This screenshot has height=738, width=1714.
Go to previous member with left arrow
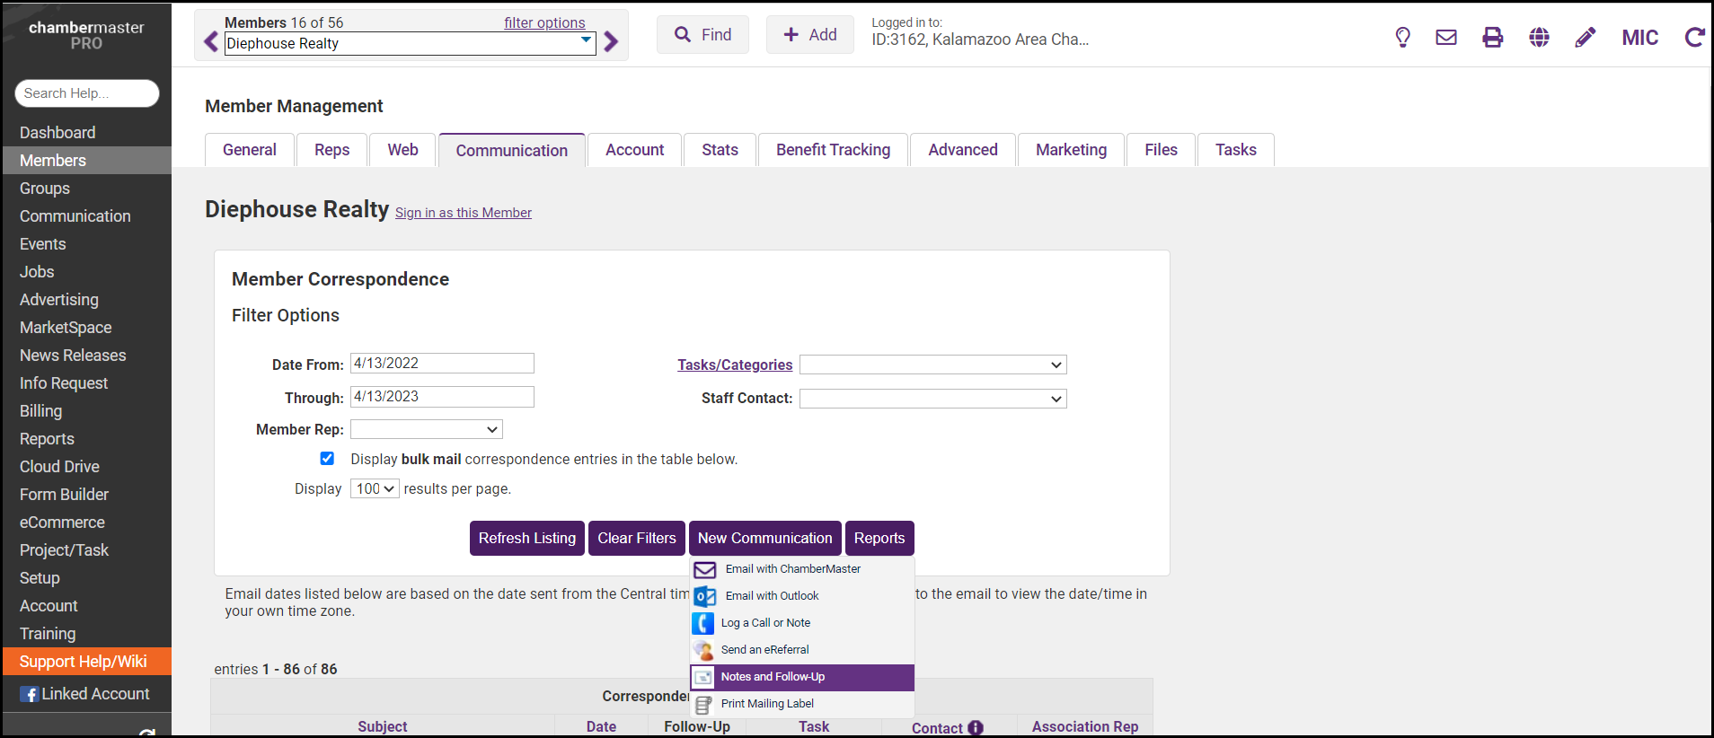coord(211,42)
